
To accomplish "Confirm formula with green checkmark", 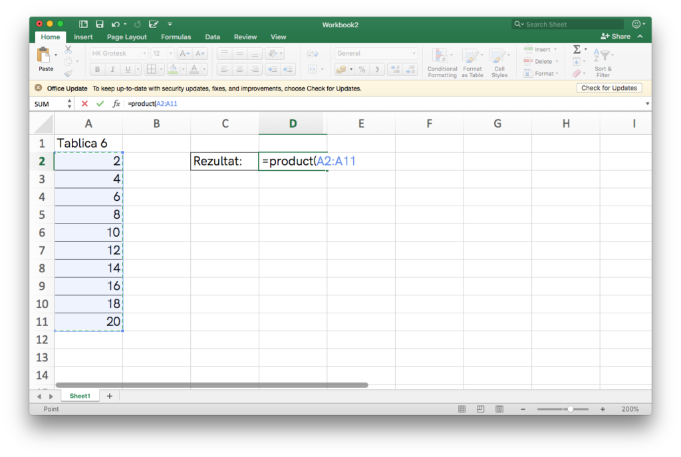I will pyautogui.click(x=100, y=104).
